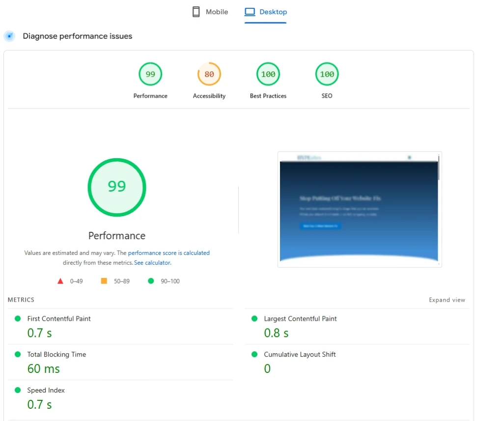This screenshot has width=477, height=421.
Task: Click the blue Diagnose performance issues icon
Action: (9, 36)
